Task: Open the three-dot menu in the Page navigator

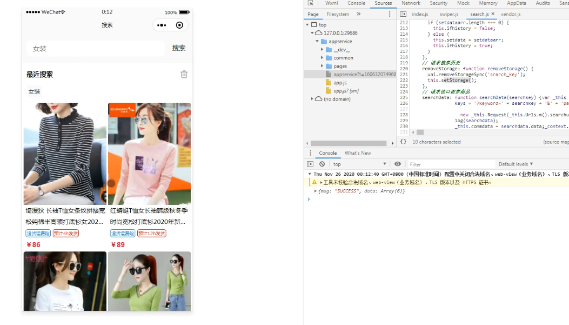Action: 389,14
